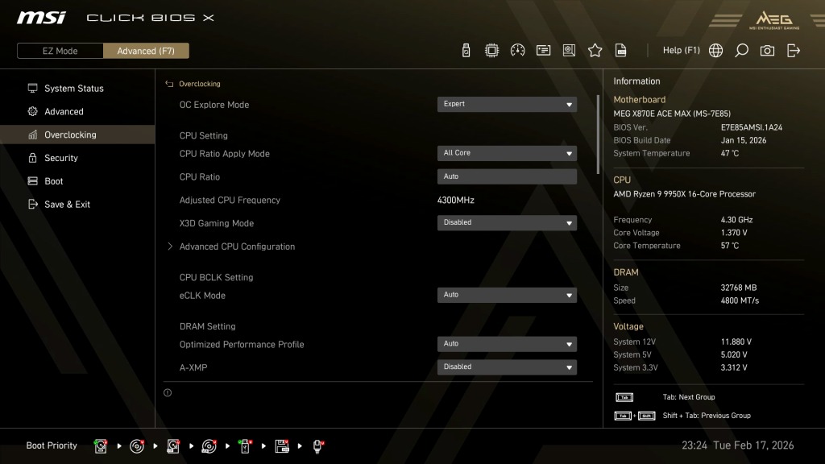The image size is (825, 464).
Task: Click Help (F1)
Action: (681, 51)
